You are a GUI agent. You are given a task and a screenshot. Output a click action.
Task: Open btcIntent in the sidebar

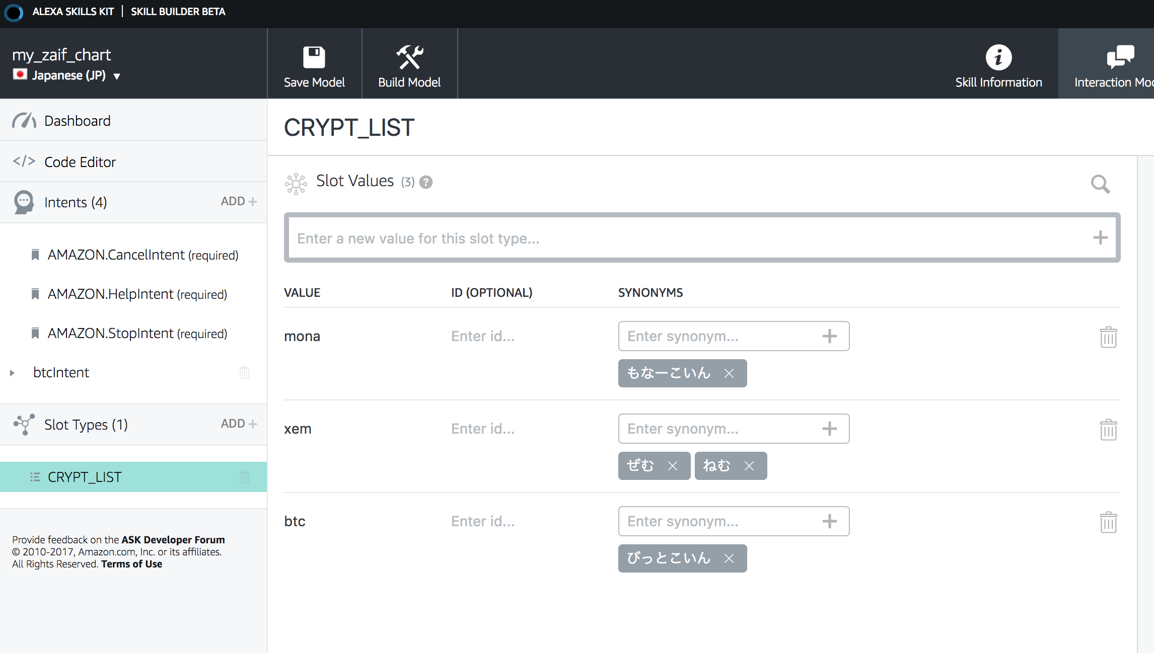click(61, 372)
